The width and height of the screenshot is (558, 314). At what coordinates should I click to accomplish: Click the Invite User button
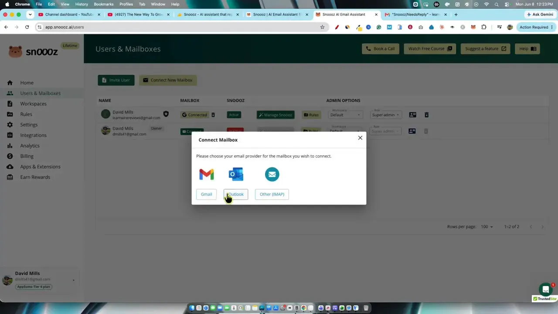(x=116, y=80)
